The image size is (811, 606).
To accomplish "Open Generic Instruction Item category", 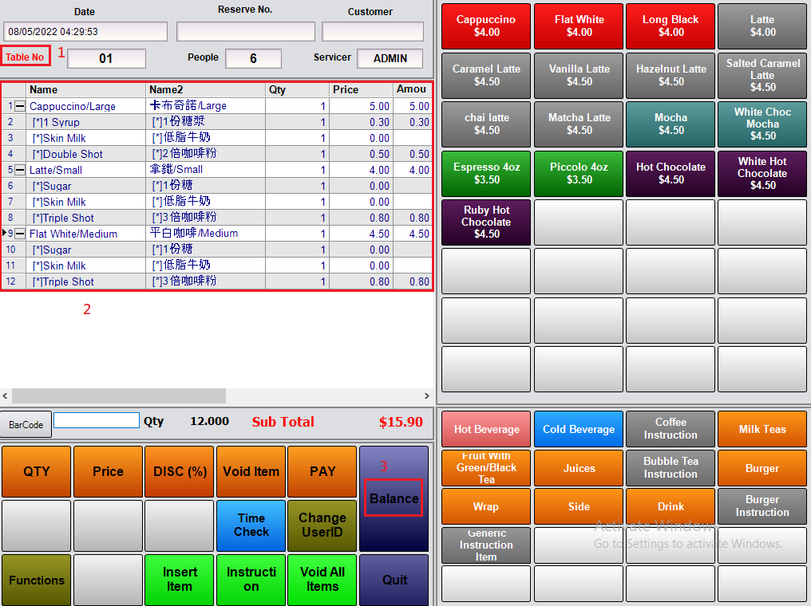I will (x=486, y=545).
